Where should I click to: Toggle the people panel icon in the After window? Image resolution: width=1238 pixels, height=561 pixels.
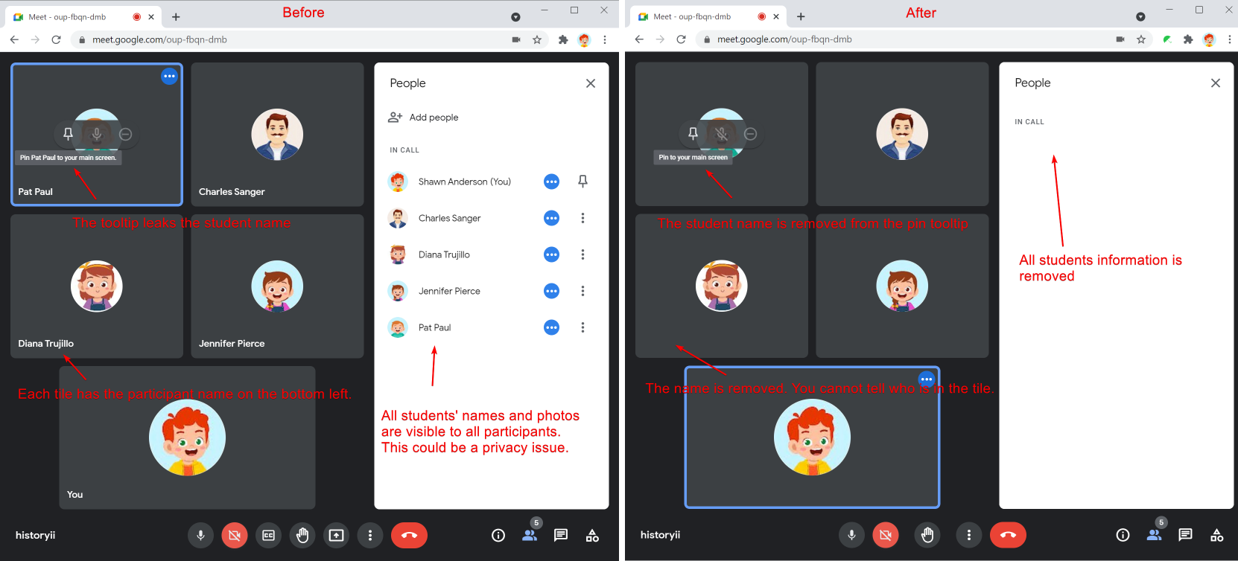click(1154, 534)
